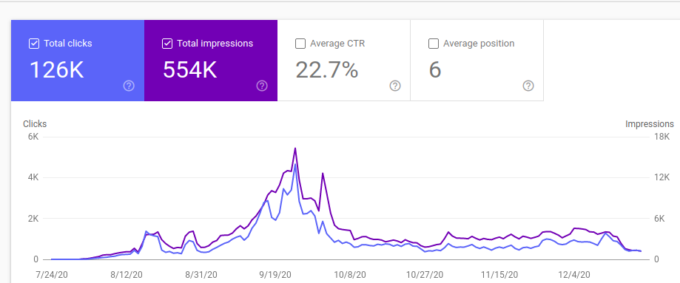Enable the Average position checkbox
Viewport: 680px width, 283px height.
[434, 44]
